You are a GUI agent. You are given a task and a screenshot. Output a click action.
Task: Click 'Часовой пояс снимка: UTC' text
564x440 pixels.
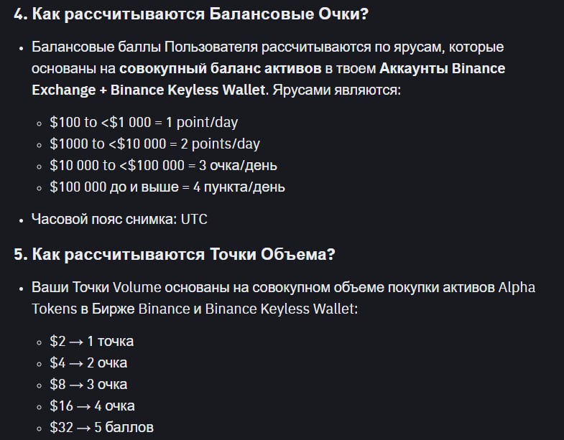tap(119, 219)
